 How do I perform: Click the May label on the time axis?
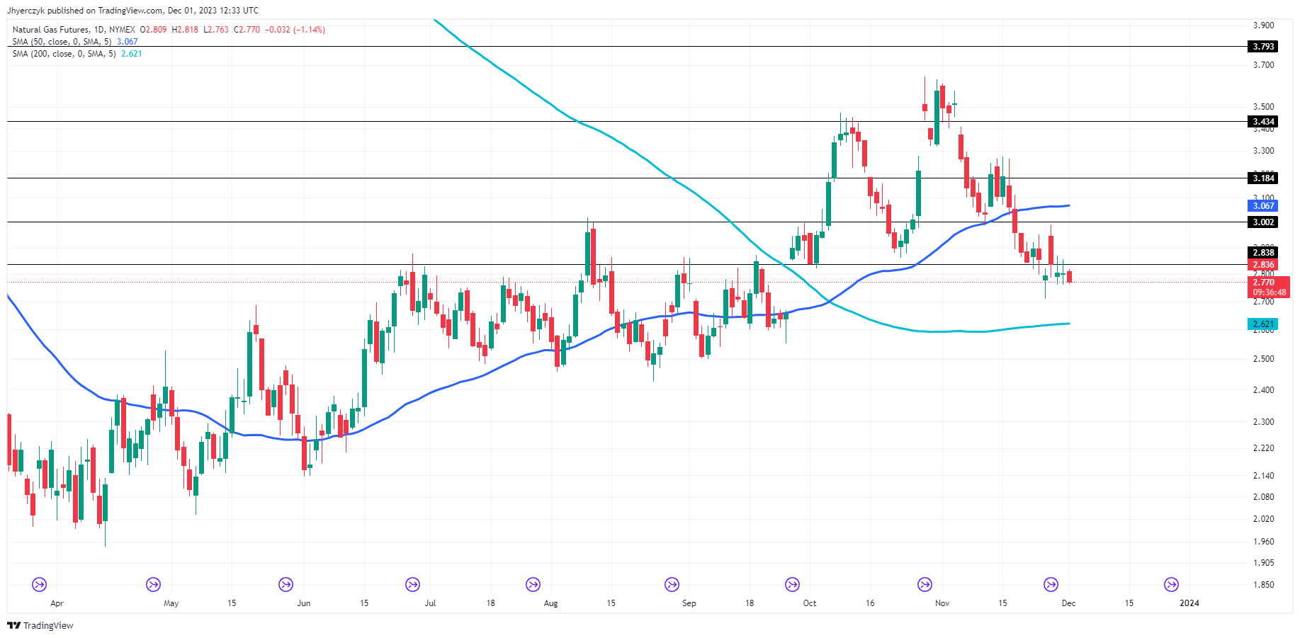tap(171, 603)
